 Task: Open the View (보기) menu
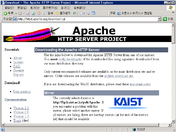(35, 8)
